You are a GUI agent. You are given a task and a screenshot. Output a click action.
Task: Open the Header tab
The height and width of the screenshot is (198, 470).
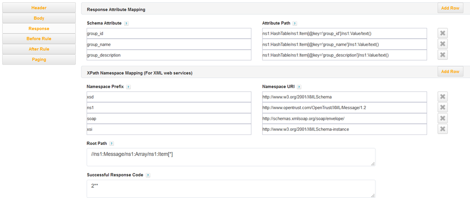(x=39, y=8)
